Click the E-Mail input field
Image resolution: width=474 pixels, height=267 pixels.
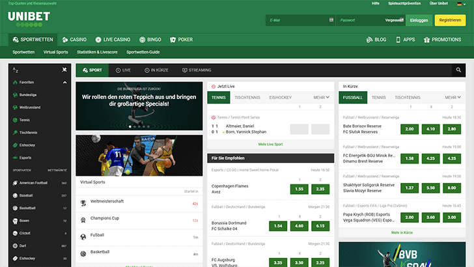[x=301, y=20]
